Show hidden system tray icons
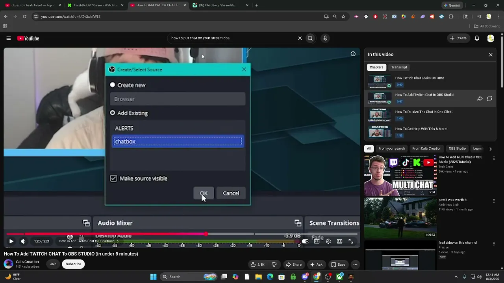504x283 pixels. click(456, 277)
